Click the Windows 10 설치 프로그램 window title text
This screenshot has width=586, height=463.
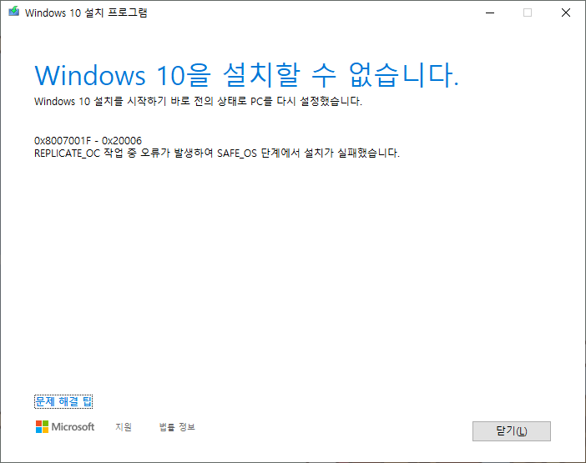click(86, 13)
